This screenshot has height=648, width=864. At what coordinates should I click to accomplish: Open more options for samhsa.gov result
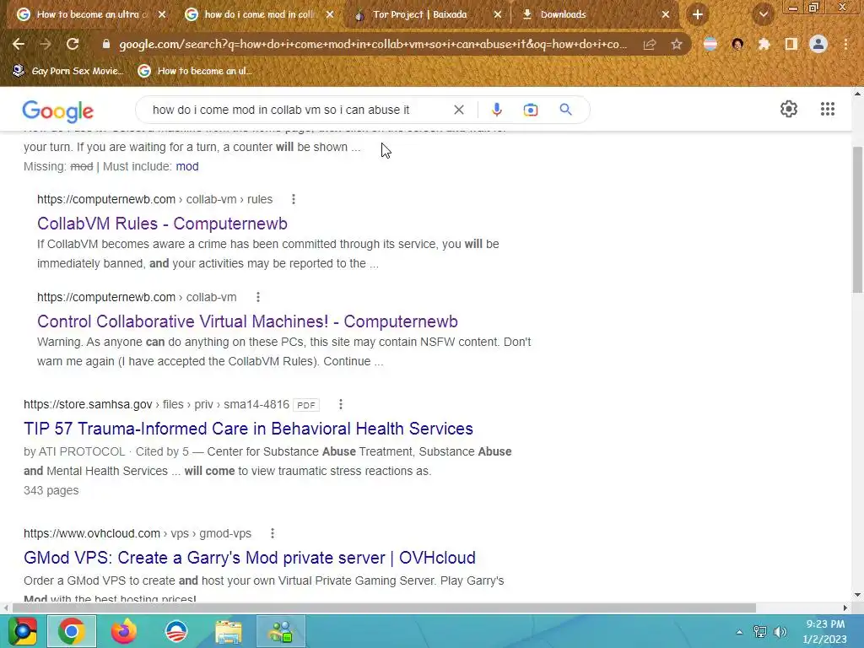(x=341, y=404)
